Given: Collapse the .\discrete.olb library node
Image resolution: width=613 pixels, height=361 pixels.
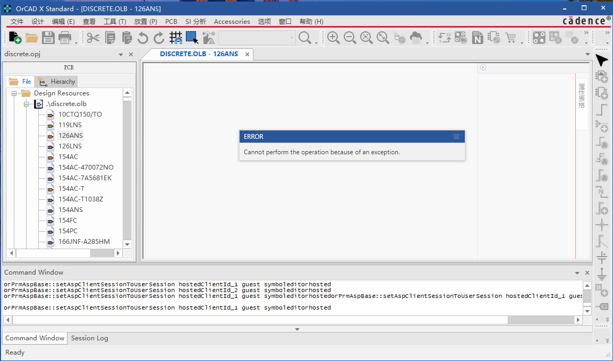Looking at the screenshot, I should tap(25, 104).
